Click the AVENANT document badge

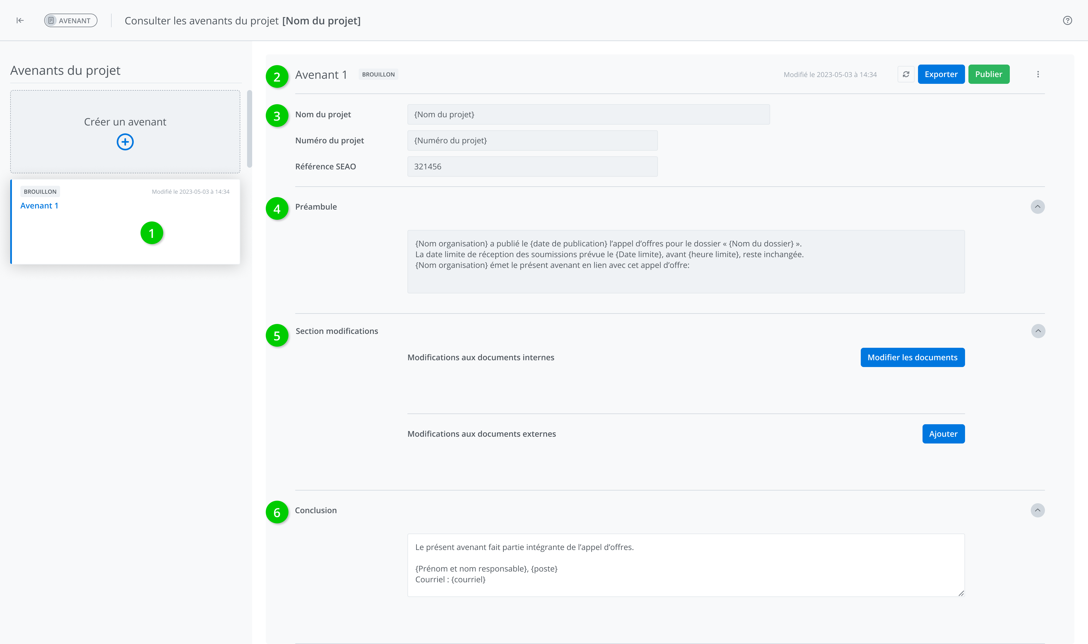point(70,20)
